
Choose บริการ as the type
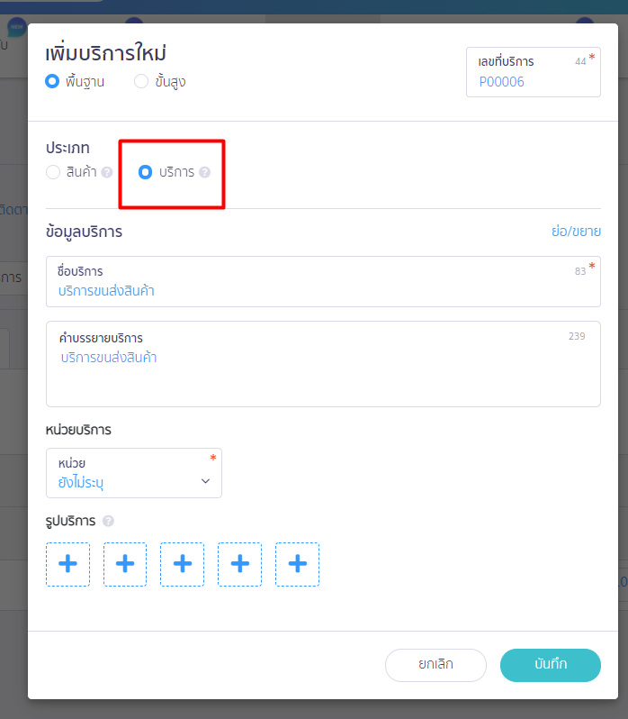145,172
